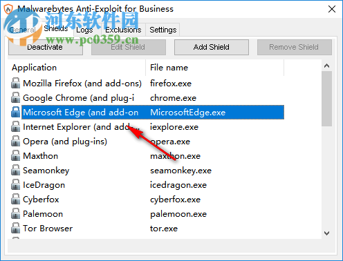The height and width of the screenshot is (261, 343).
Task: Click the seamonkey.exe file name
Action: 180,171
